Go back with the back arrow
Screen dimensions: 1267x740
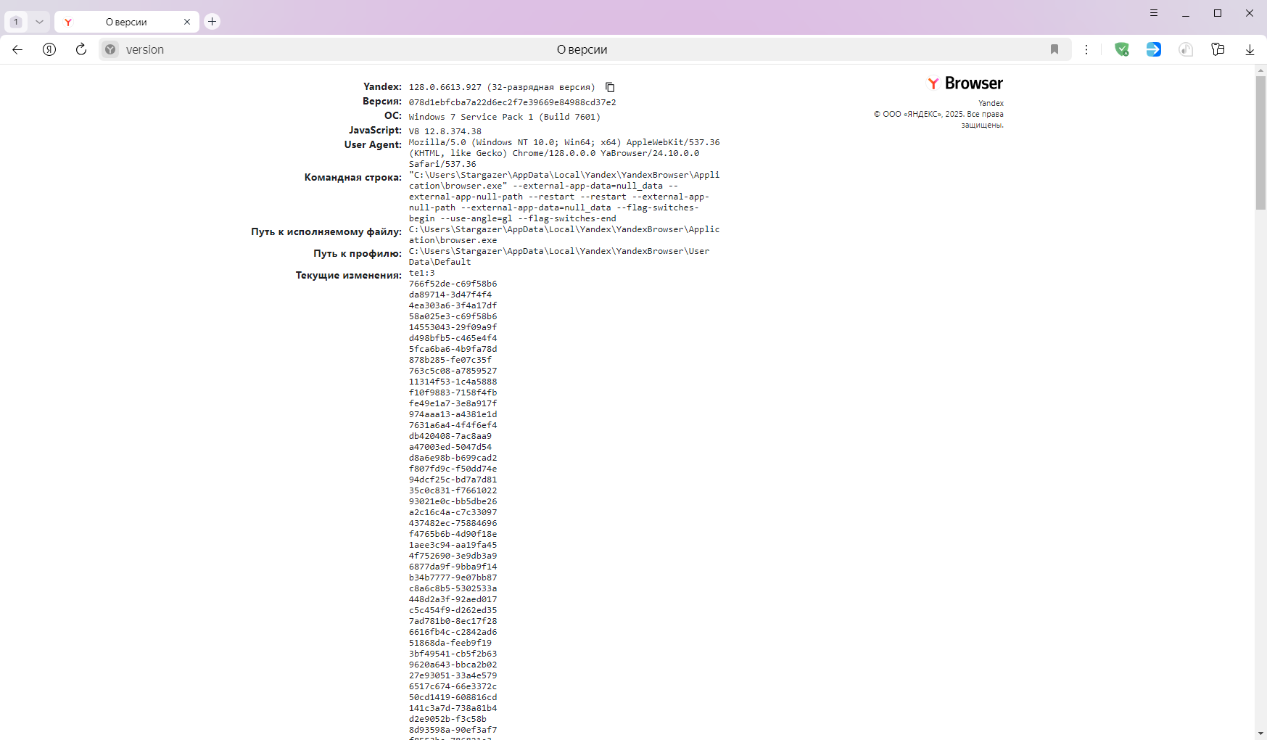(x=17, y=49)
